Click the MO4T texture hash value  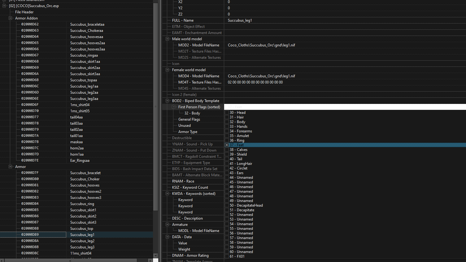coord(255,82)
